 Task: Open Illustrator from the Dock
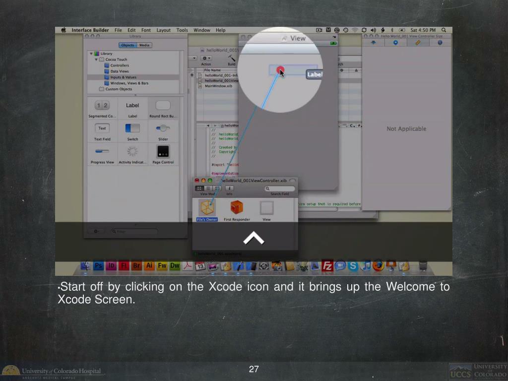pos(149,266)
